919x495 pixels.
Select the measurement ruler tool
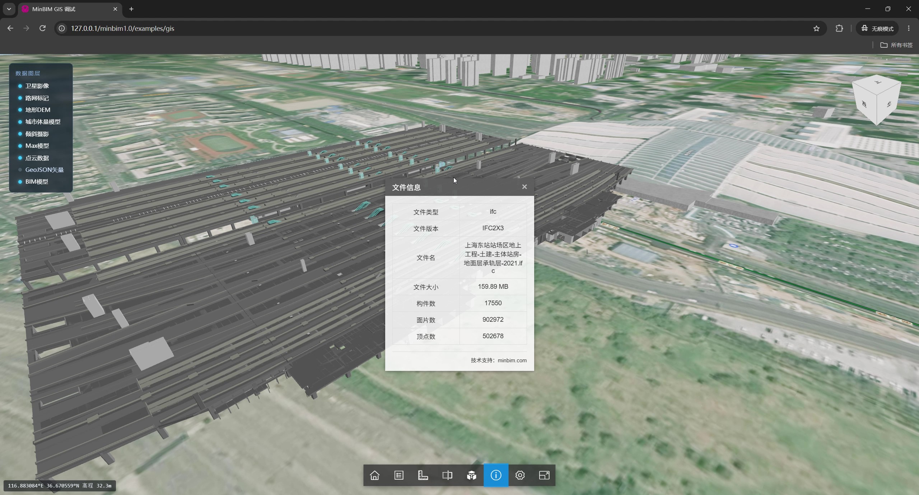pos(423,475)
